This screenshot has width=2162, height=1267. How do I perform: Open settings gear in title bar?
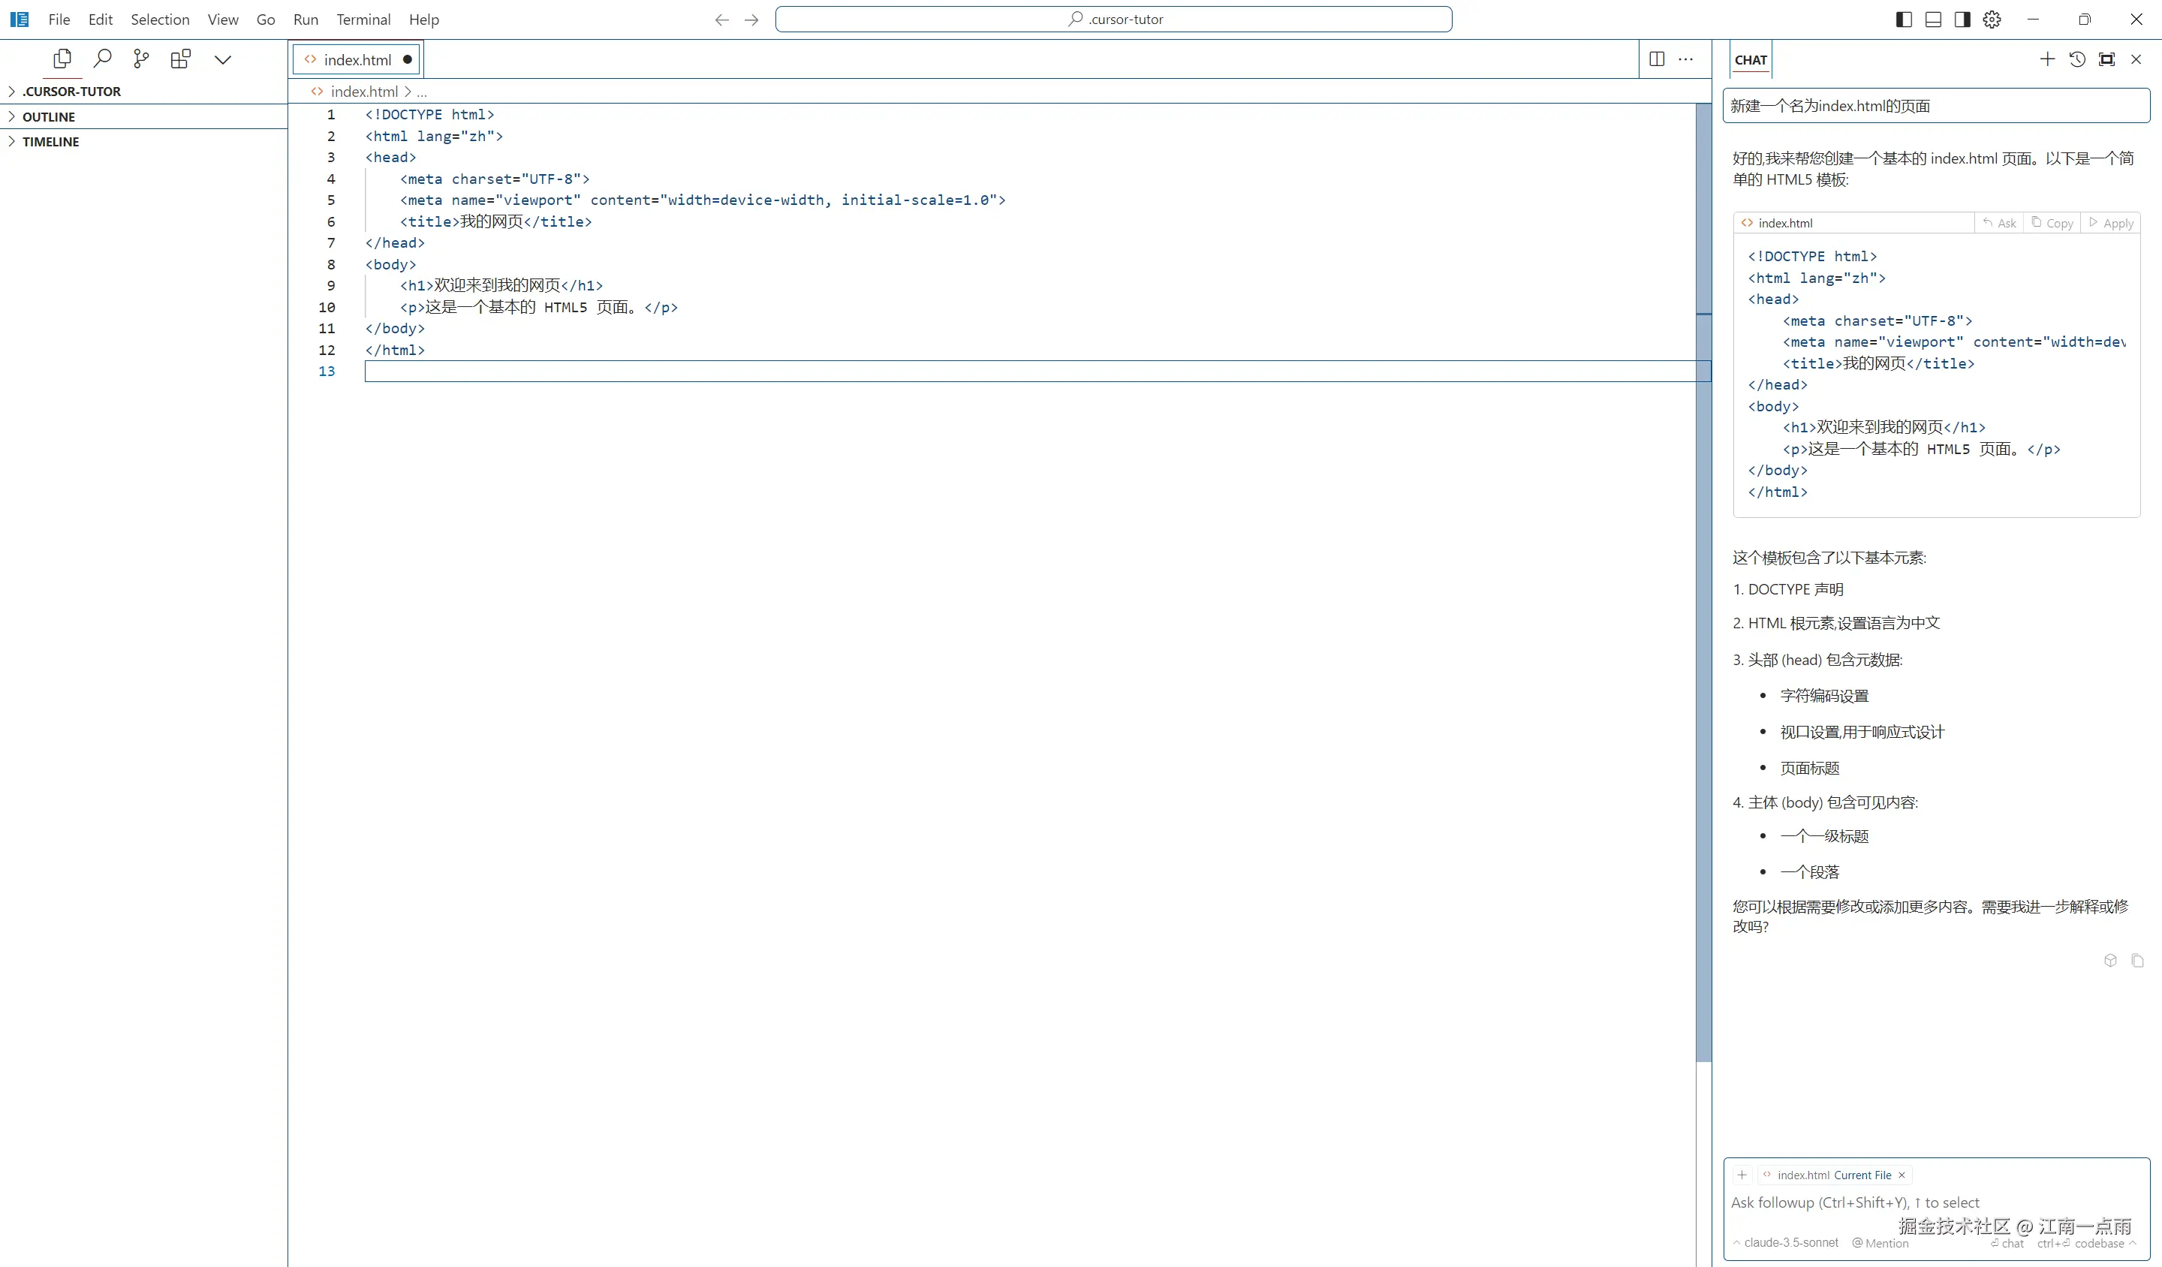(1992, 19)
